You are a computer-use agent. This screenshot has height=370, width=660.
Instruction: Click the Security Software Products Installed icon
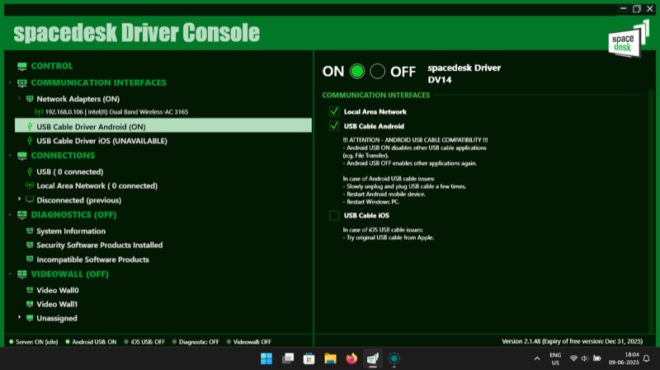point(30,245)
